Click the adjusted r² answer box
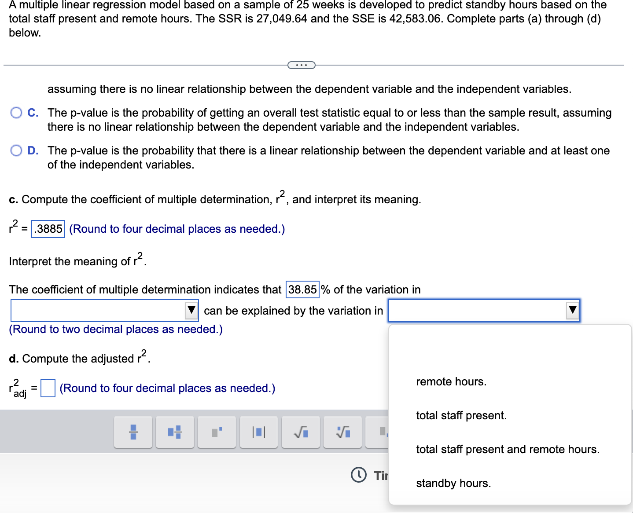 (47, 388)
